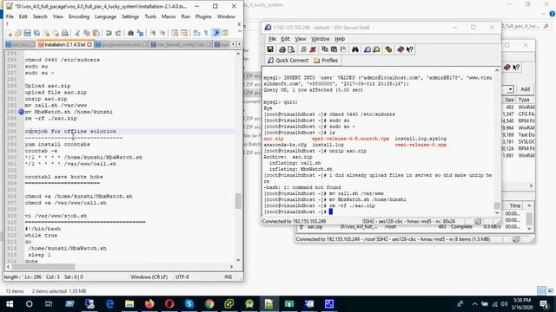Open Google Chrome from the taskbar
556x312 pixels.
point(209,304)
